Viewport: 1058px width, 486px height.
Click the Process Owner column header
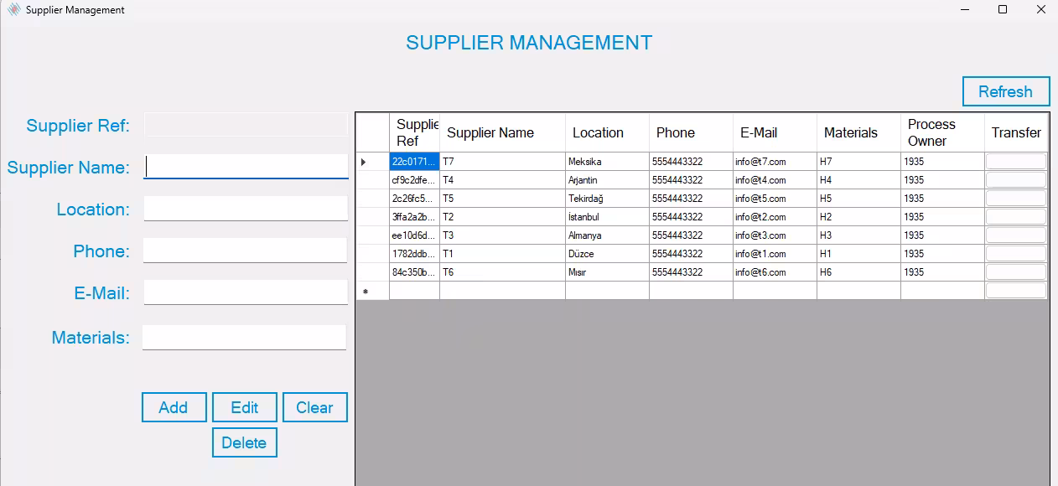[x=942, y=132]
